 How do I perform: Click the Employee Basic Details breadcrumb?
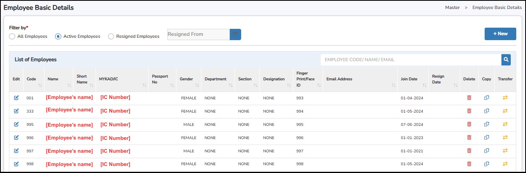[497, 7]
